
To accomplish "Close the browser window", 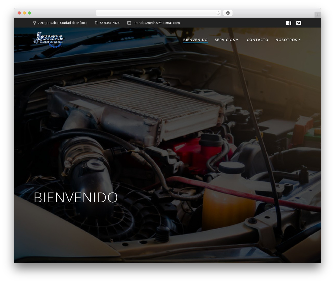I will click(19, 13).
